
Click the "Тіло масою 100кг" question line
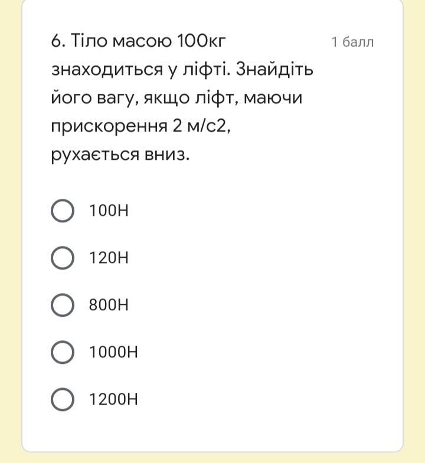coord(149,41)
